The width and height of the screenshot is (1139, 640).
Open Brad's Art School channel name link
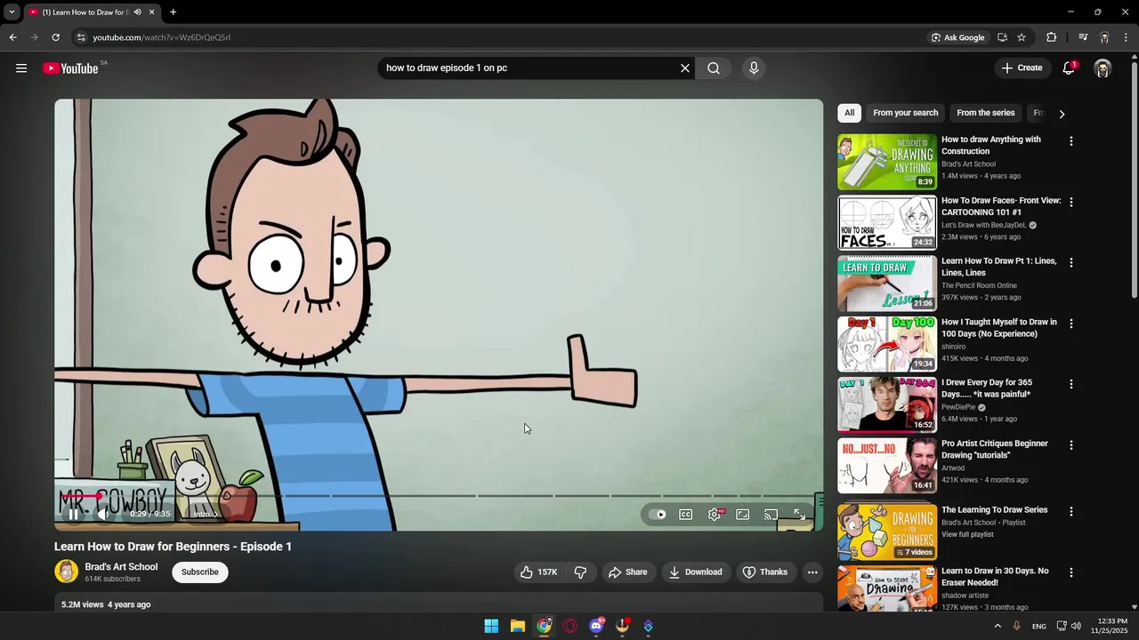121,566
